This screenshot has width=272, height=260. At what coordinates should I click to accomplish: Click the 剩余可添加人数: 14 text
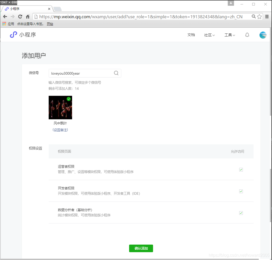tap(64, 88)
